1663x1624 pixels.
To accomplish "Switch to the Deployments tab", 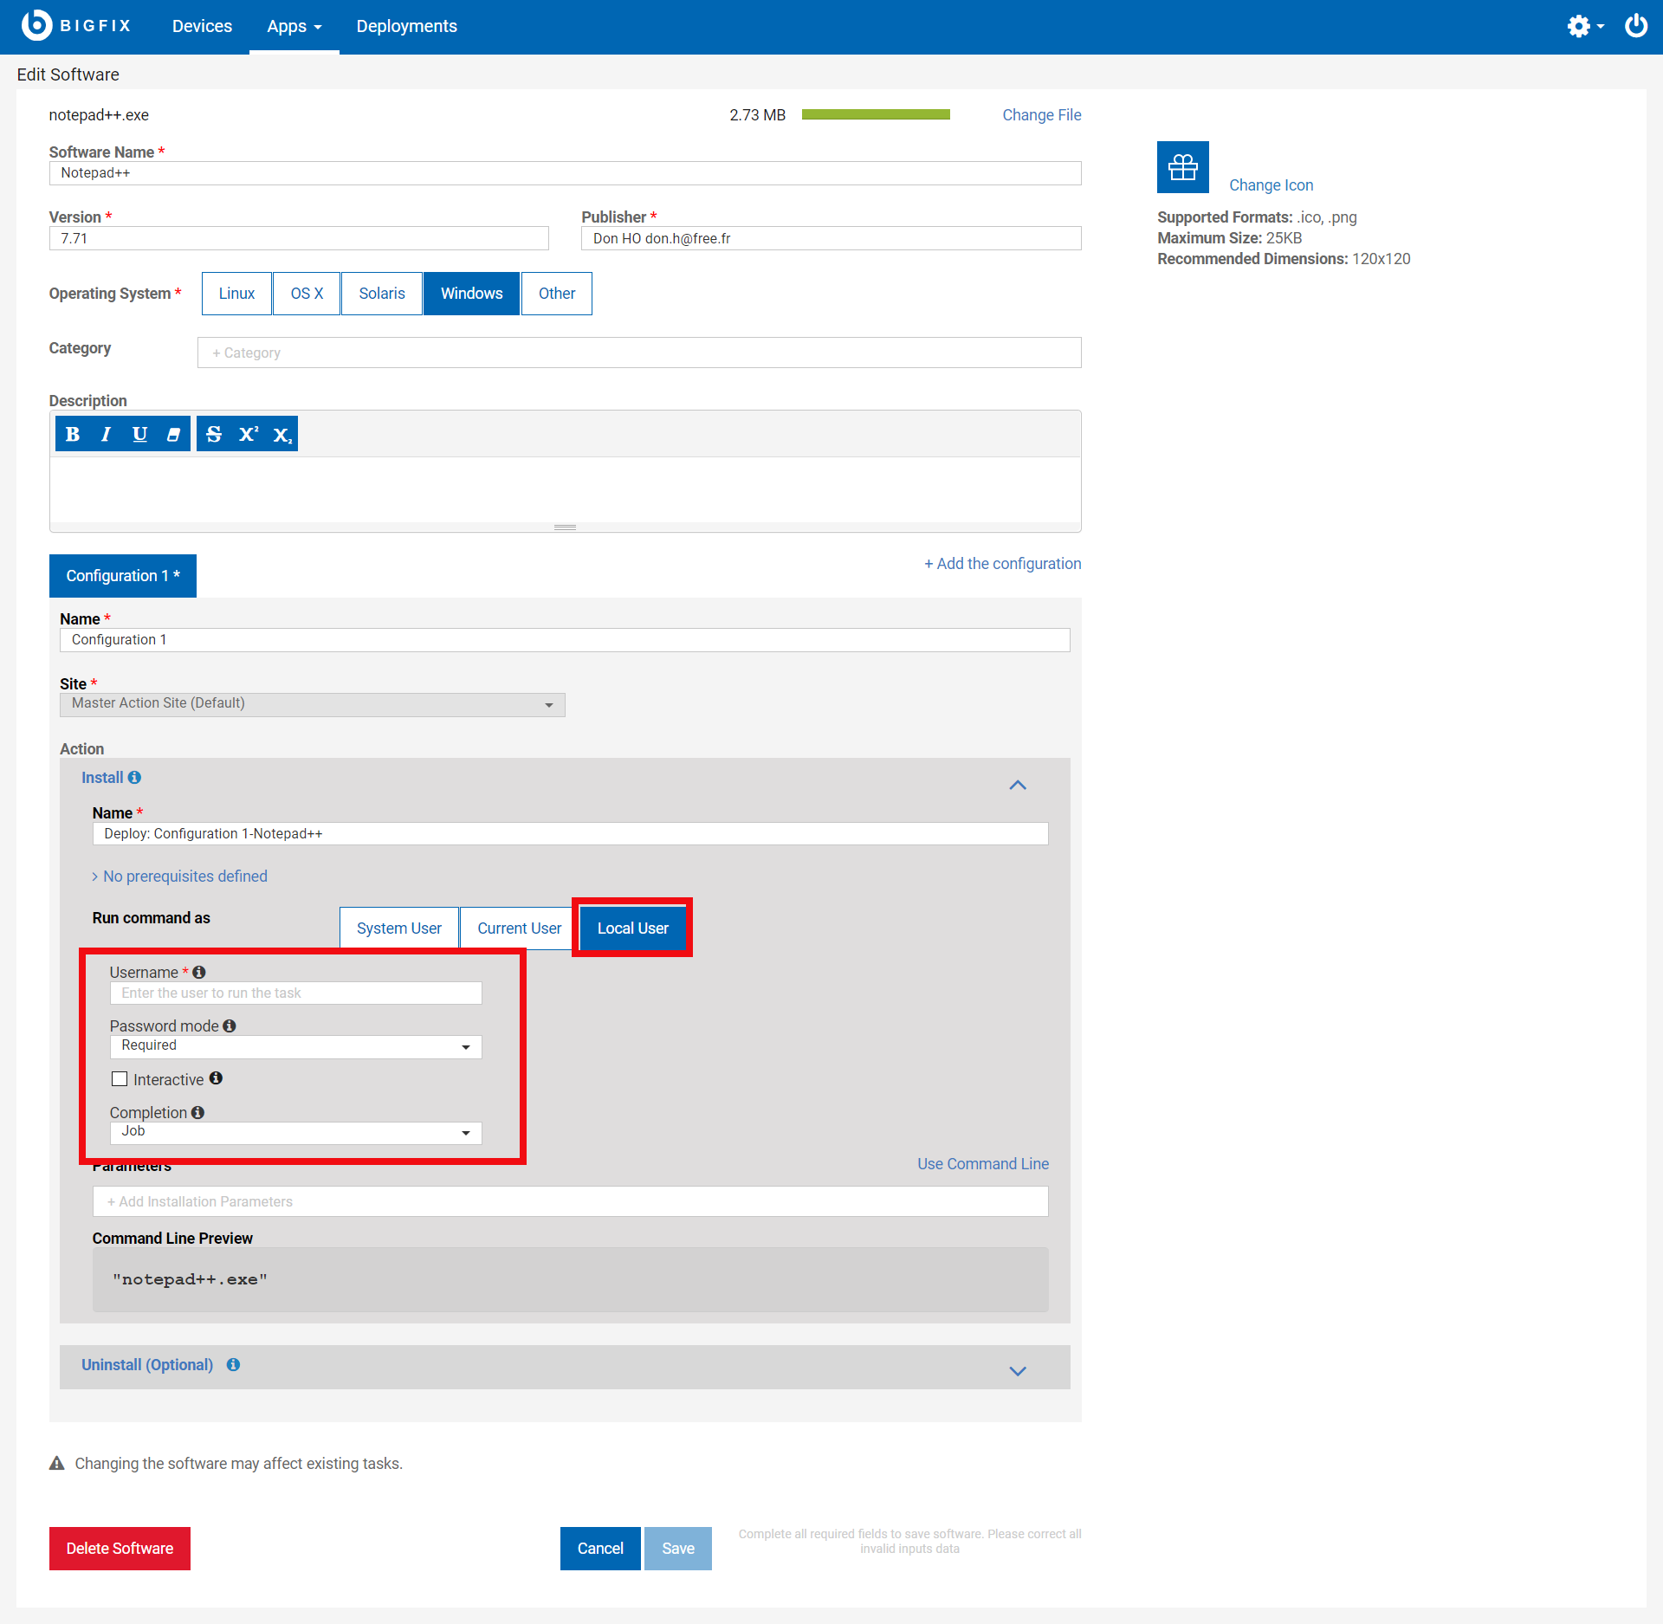I will (406, 26).
